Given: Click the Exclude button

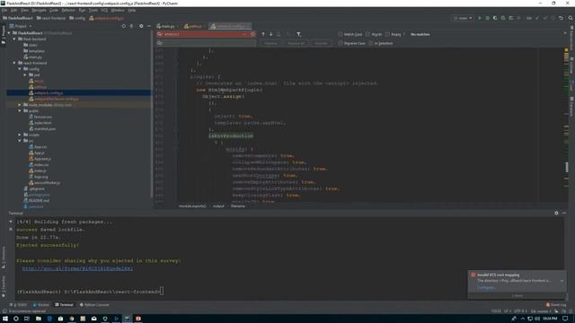Looking at the screenshot, I should pos(321,43).
